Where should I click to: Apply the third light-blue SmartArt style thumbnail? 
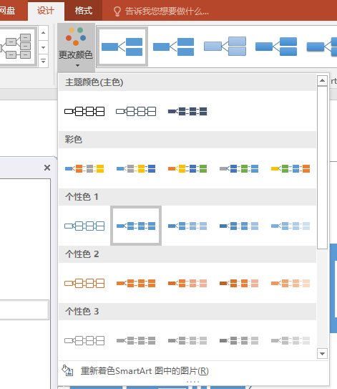tap(225, 47)
